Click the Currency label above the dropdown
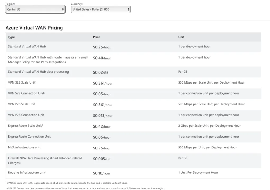270x190 pixels. coord(77,4)
